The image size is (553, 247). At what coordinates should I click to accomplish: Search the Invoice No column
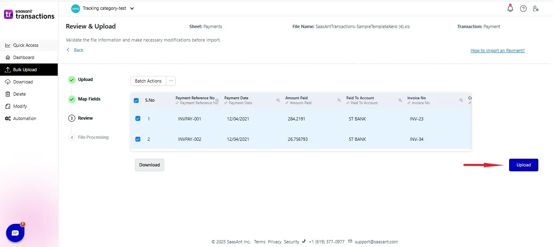point(461,100)
